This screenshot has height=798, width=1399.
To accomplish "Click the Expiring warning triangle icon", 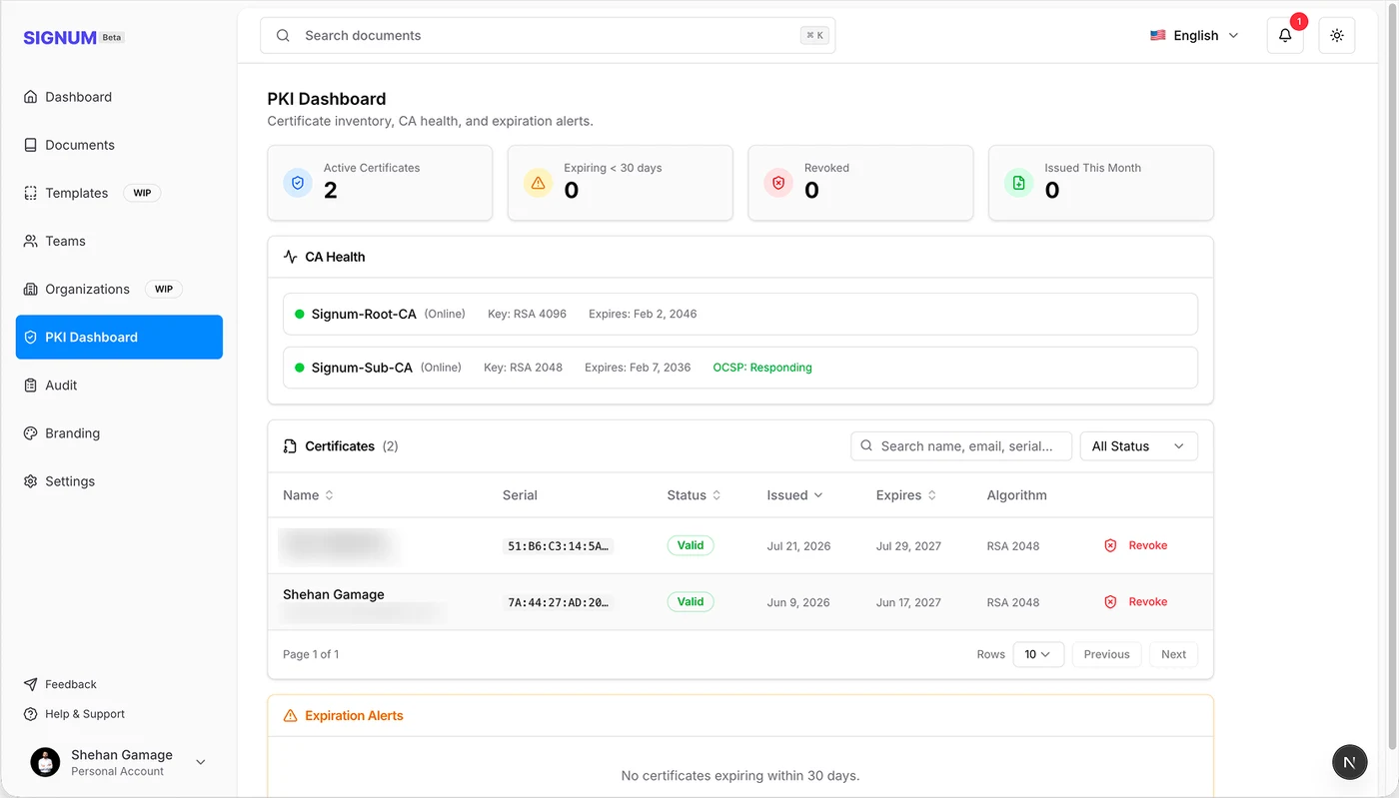I will [x=539, y=183].
